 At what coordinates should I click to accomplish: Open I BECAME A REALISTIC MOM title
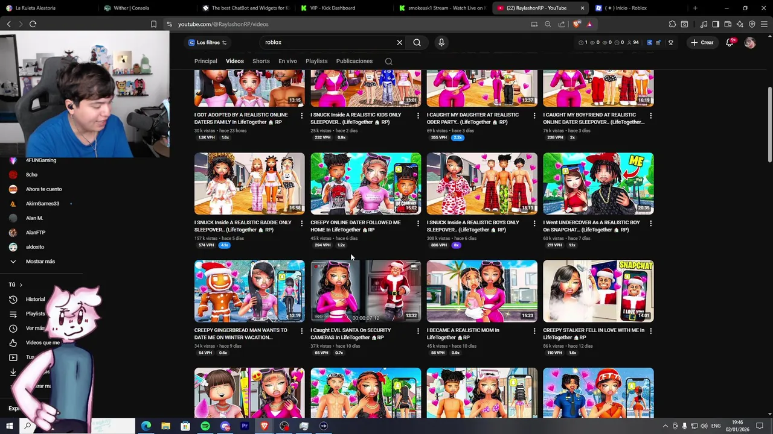[463, 334]
